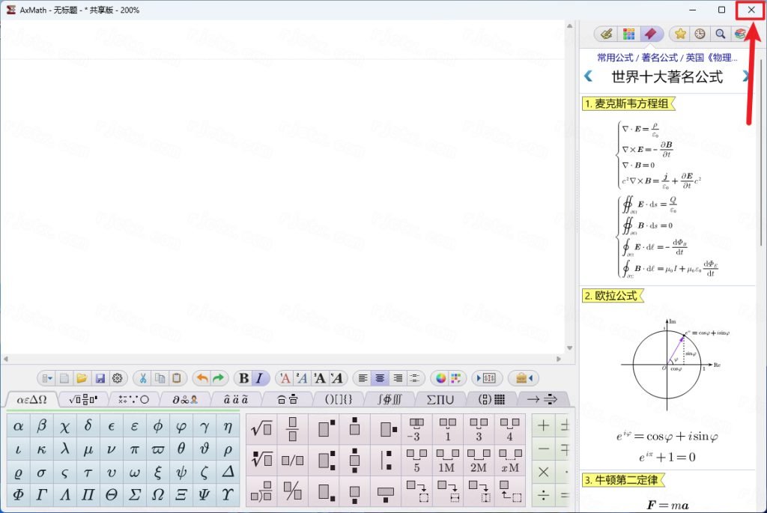Save the document with the floppy disk icon
This screenshot has width=767, height=513.
pyautogui.click(x=100, y=378)
